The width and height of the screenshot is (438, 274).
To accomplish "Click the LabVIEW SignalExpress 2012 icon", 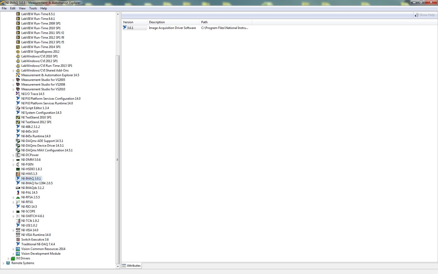I will 18,52.
